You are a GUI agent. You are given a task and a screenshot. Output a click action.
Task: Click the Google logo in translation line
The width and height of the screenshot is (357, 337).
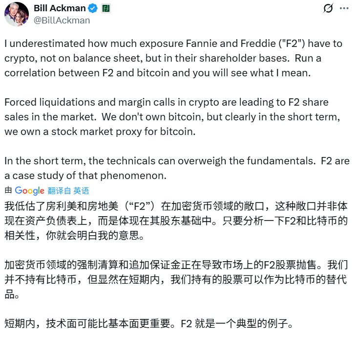[x=29, y=191]
